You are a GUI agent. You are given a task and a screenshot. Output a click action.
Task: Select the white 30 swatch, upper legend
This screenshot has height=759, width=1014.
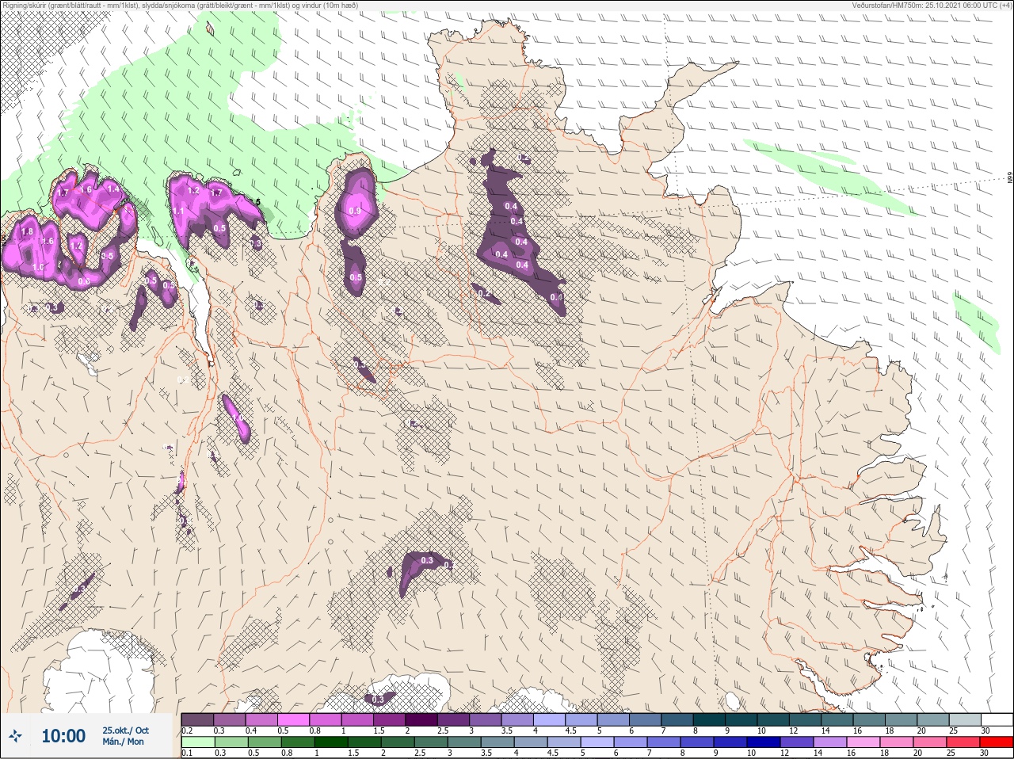(997, 719)
